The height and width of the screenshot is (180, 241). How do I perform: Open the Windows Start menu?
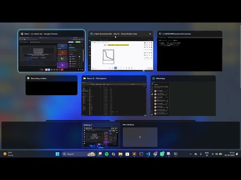58,154
